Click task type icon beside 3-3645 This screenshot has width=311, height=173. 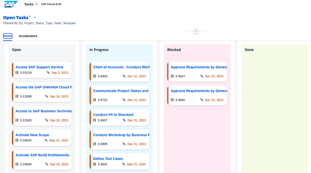click(x=172, y=100)
